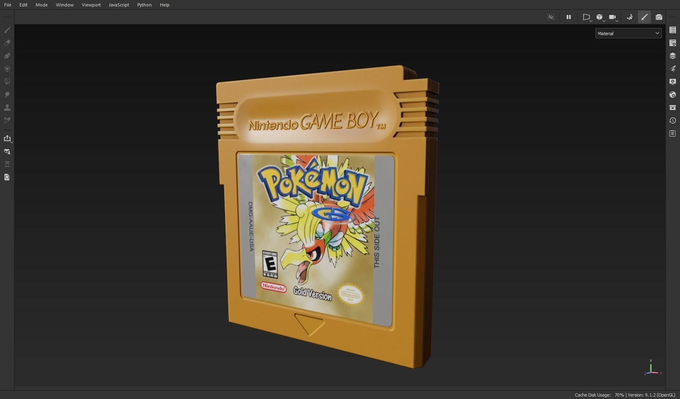680x399 pixels.
Task: Open the History panel clock icon
Action: pos(673,120)
